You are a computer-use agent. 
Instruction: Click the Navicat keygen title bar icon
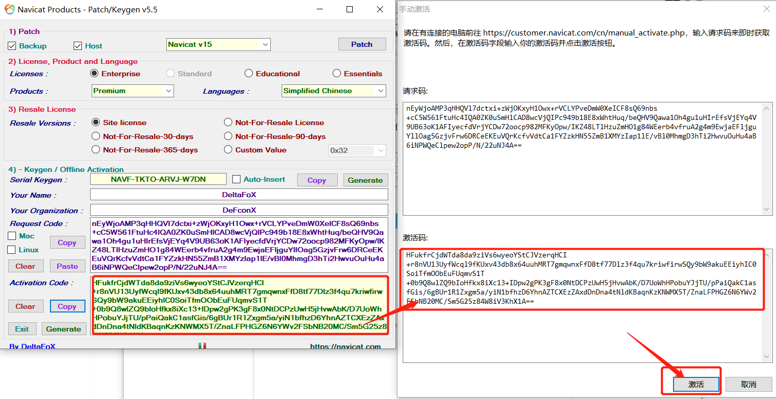coord(9,9)
